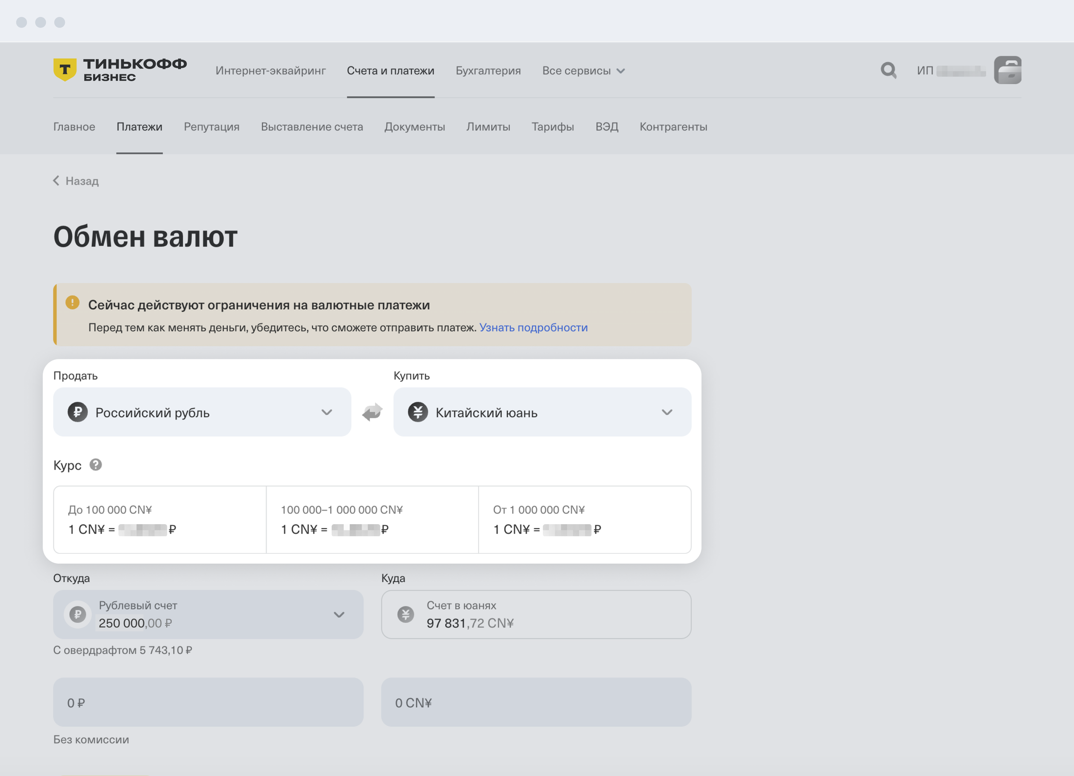Switch to the Бухгалтерия section

pyautogui.click(x=488, y=70)
